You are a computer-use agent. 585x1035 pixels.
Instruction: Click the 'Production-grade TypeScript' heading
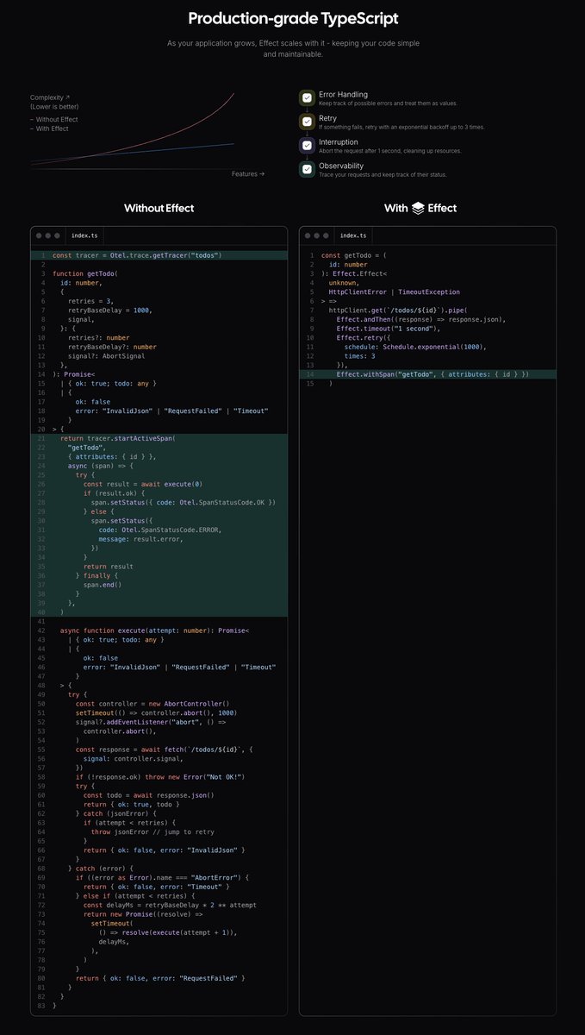293,18
